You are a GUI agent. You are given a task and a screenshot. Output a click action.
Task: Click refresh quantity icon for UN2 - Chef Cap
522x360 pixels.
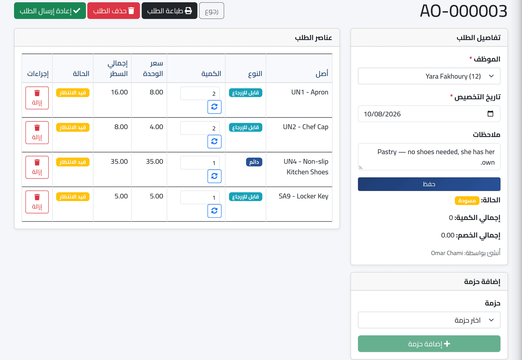[x=214, y=142]
